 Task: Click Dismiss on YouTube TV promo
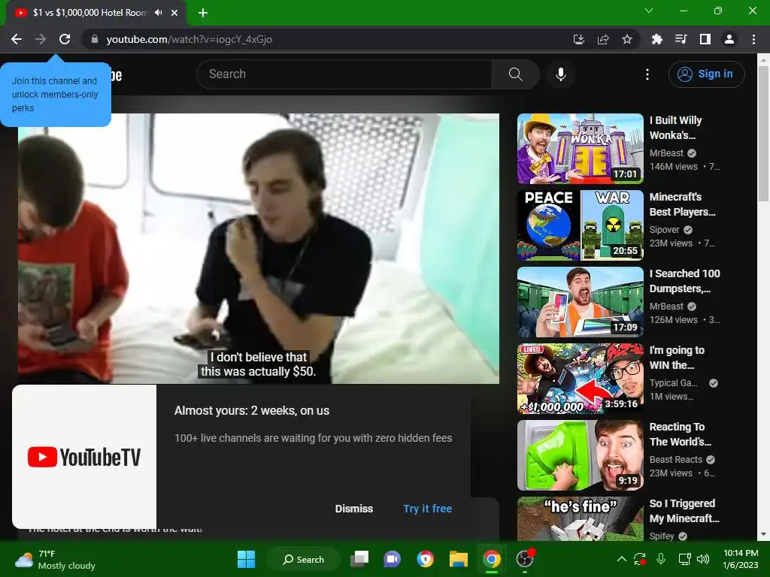click(353, 509)
